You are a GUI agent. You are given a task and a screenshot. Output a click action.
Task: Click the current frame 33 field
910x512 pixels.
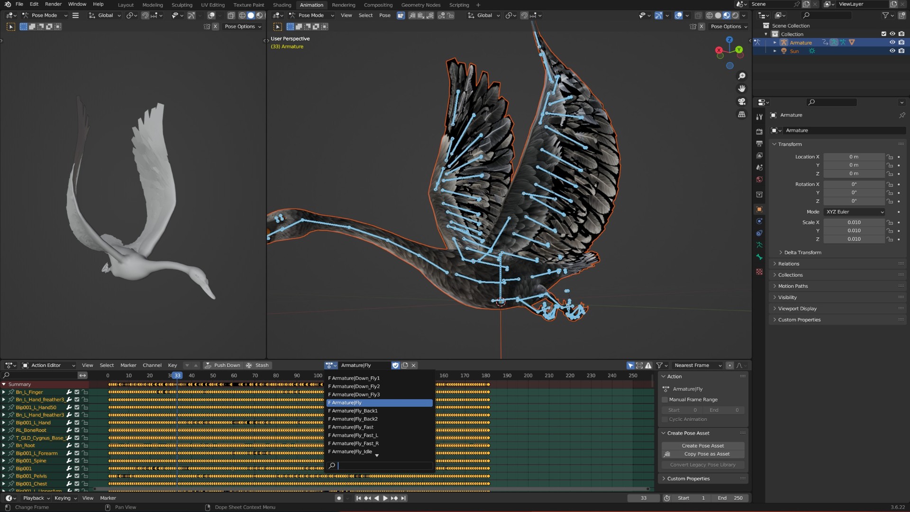pos(643,498)
